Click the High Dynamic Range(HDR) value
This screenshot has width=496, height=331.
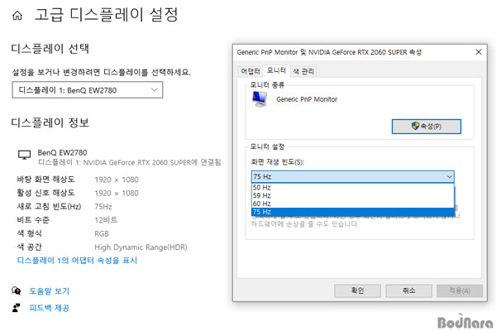[x=141, y=247]
